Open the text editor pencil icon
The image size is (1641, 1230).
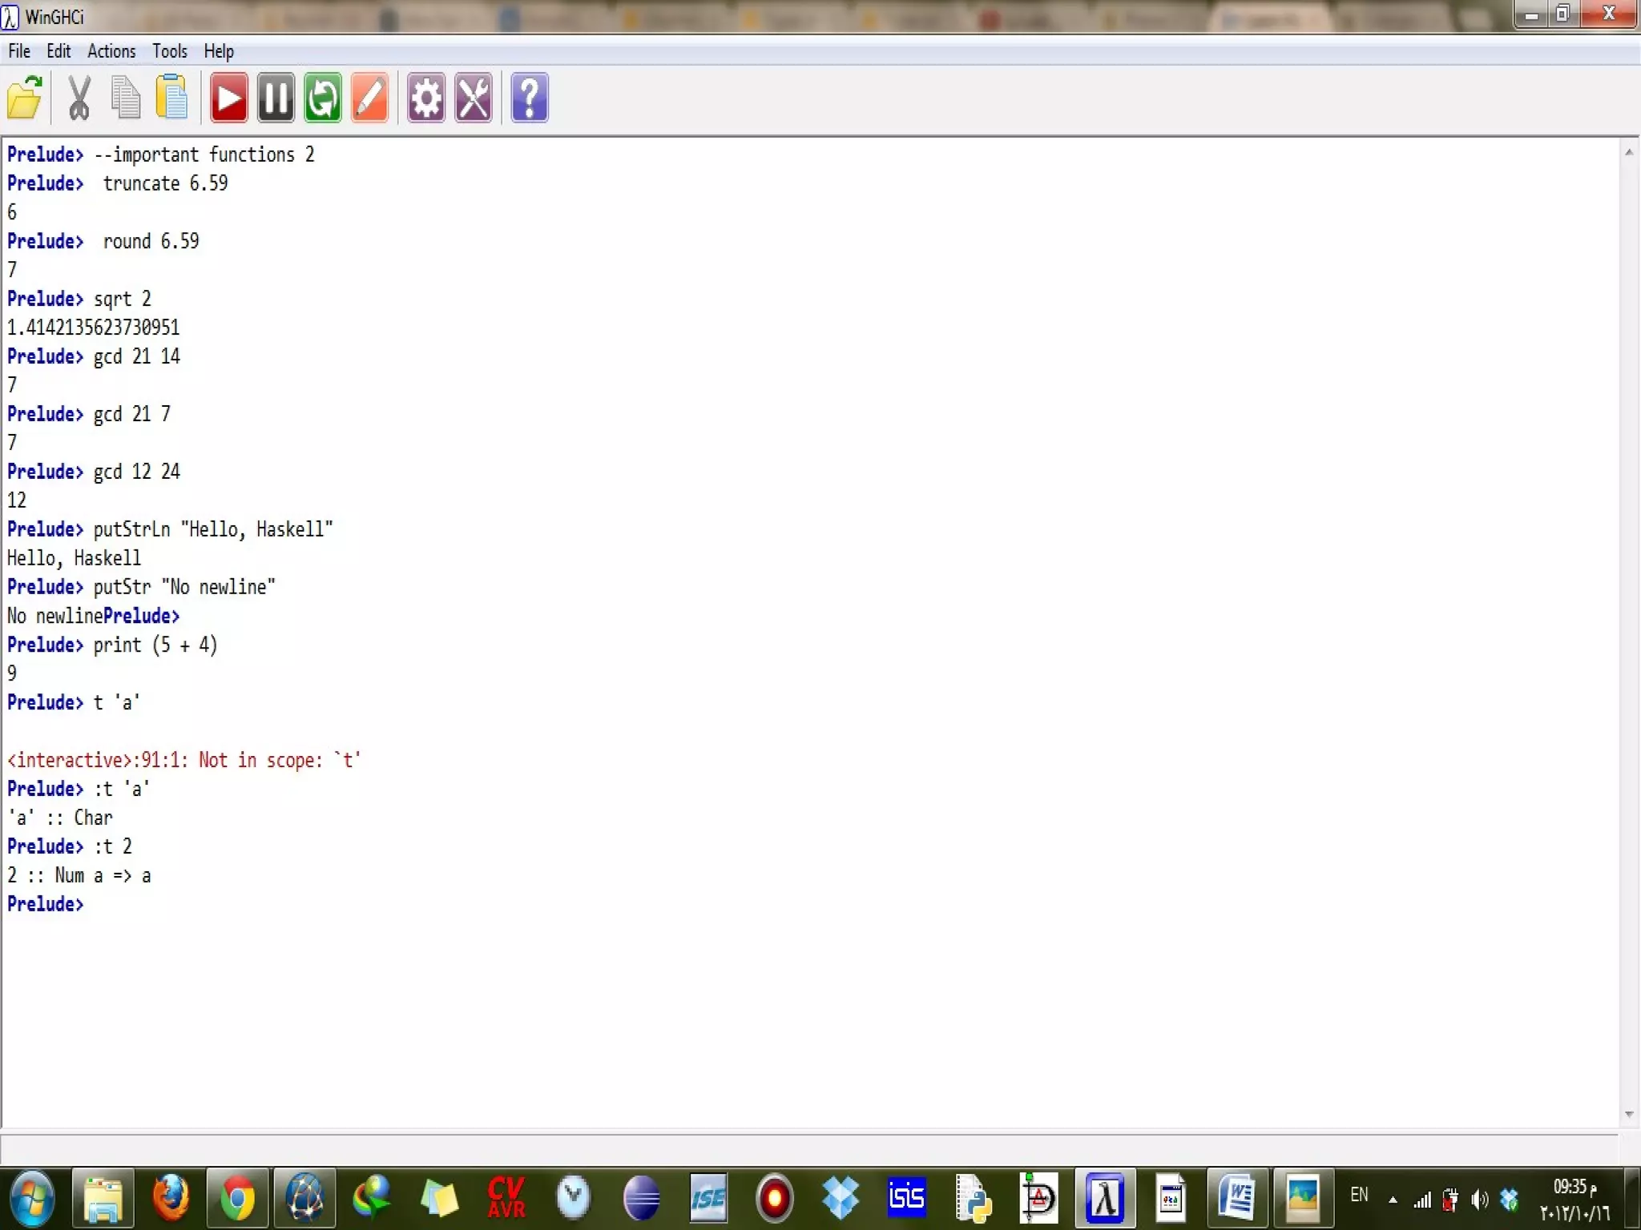pyautogui.click(x=370, y=98)
